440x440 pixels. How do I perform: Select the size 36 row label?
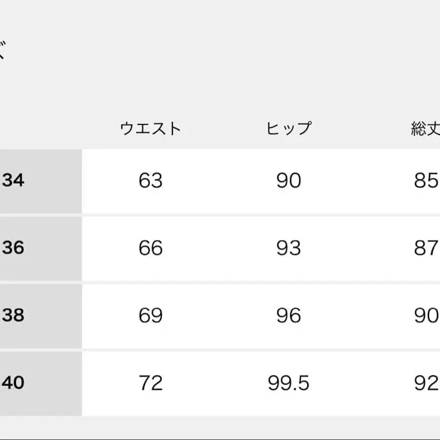coord(13,248)
